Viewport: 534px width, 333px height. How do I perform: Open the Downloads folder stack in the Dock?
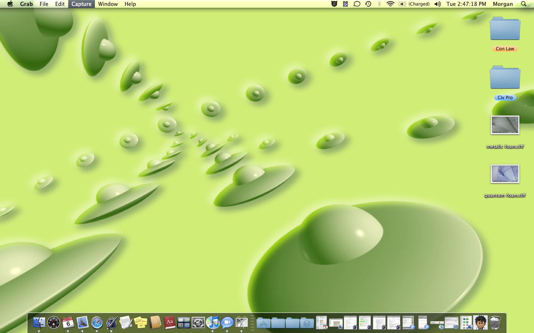coord(307,323)
